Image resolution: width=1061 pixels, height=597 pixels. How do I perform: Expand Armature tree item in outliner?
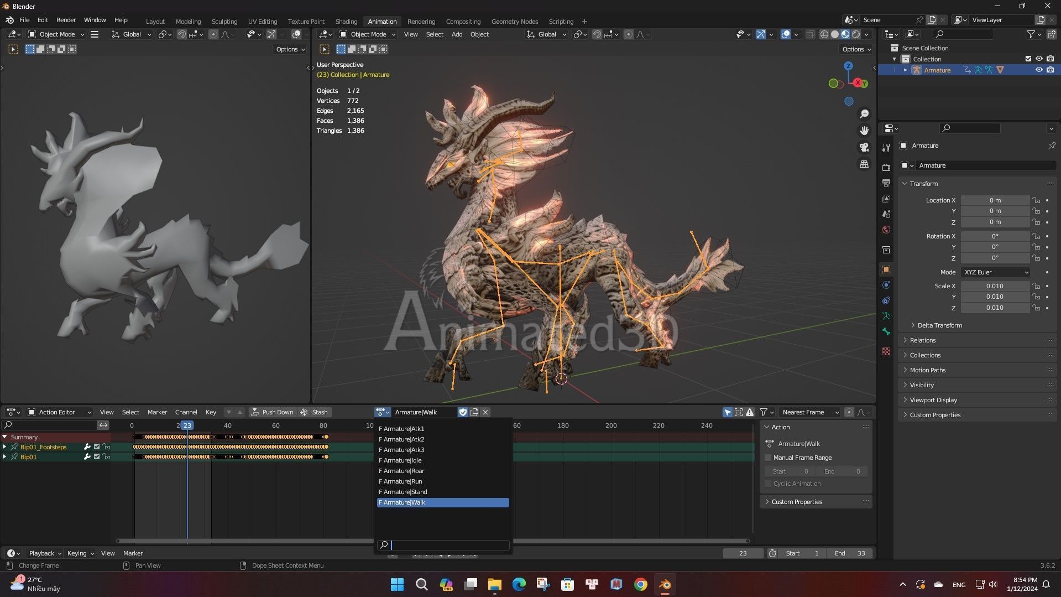[x=905, y=70]
